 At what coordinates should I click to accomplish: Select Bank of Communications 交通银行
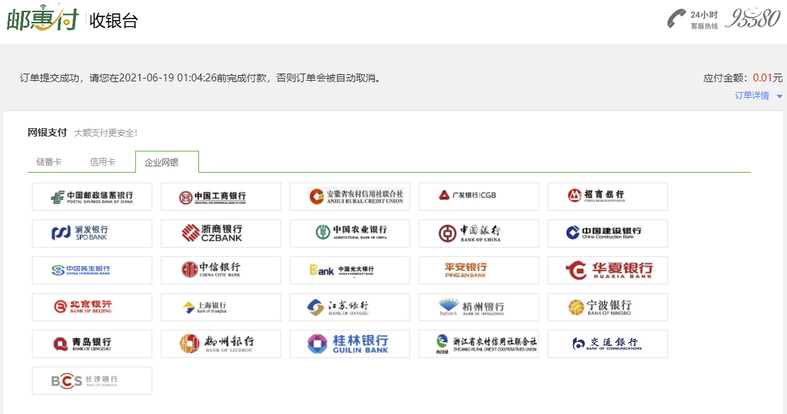click(606, 343)
